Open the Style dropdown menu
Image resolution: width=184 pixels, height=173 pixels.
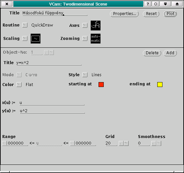tap(85, 75)
